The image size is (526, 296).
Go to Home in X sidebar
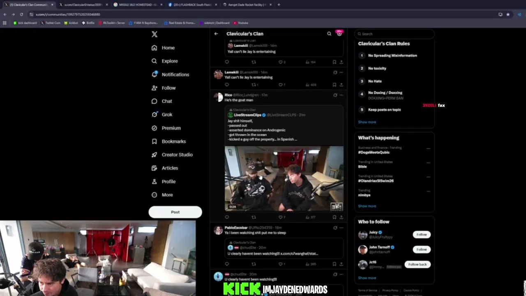[163, 48]
